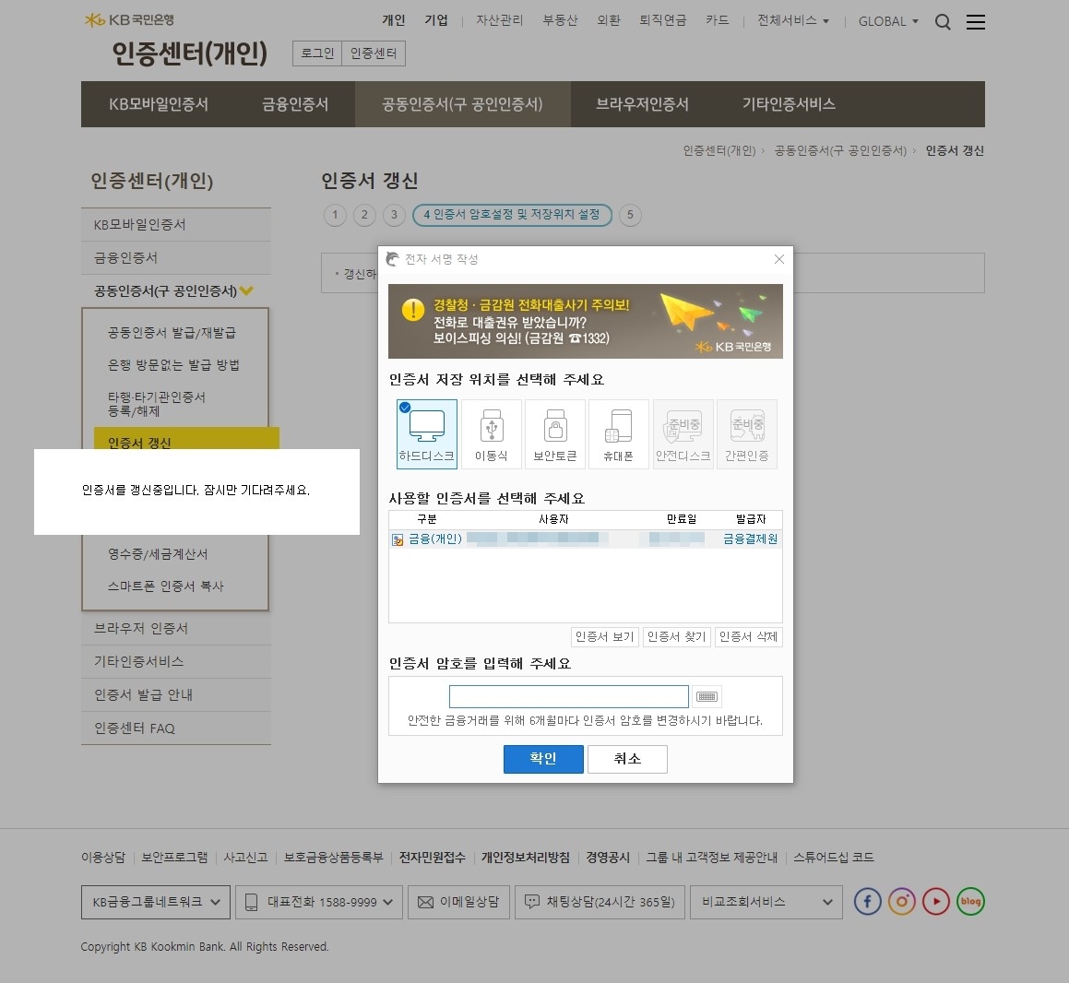Open sidebar item KB모바일인증서

click(x=176, y=225)
